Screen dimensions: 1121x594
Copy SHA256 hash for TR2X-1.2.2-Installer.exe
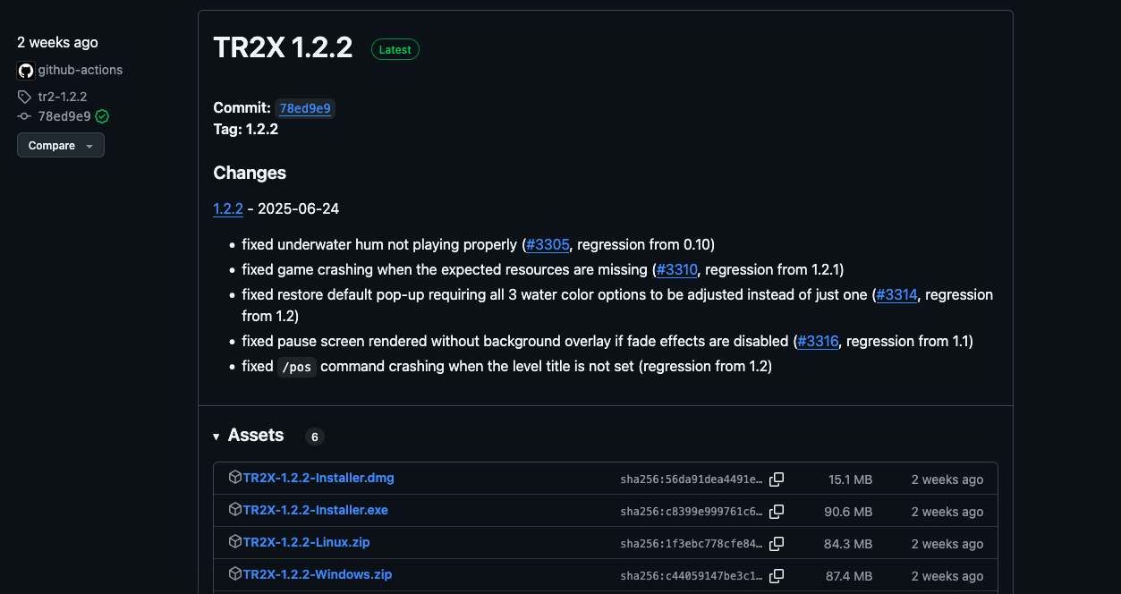click(x=777, y=512)
